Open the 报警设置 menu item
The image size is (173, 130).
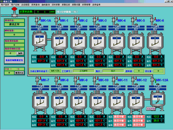(x=76, y=5)
